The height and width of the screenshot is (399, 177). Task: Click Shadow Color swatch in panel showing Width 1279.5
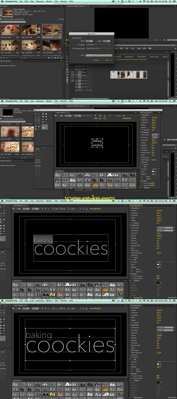[x=158, y=283]
